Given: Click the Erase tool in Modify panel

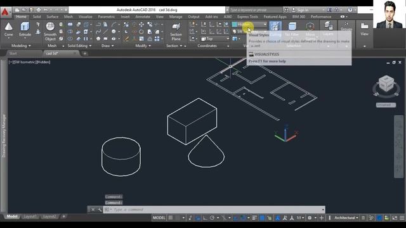Looking at the screenshot, I should [126, 39].
